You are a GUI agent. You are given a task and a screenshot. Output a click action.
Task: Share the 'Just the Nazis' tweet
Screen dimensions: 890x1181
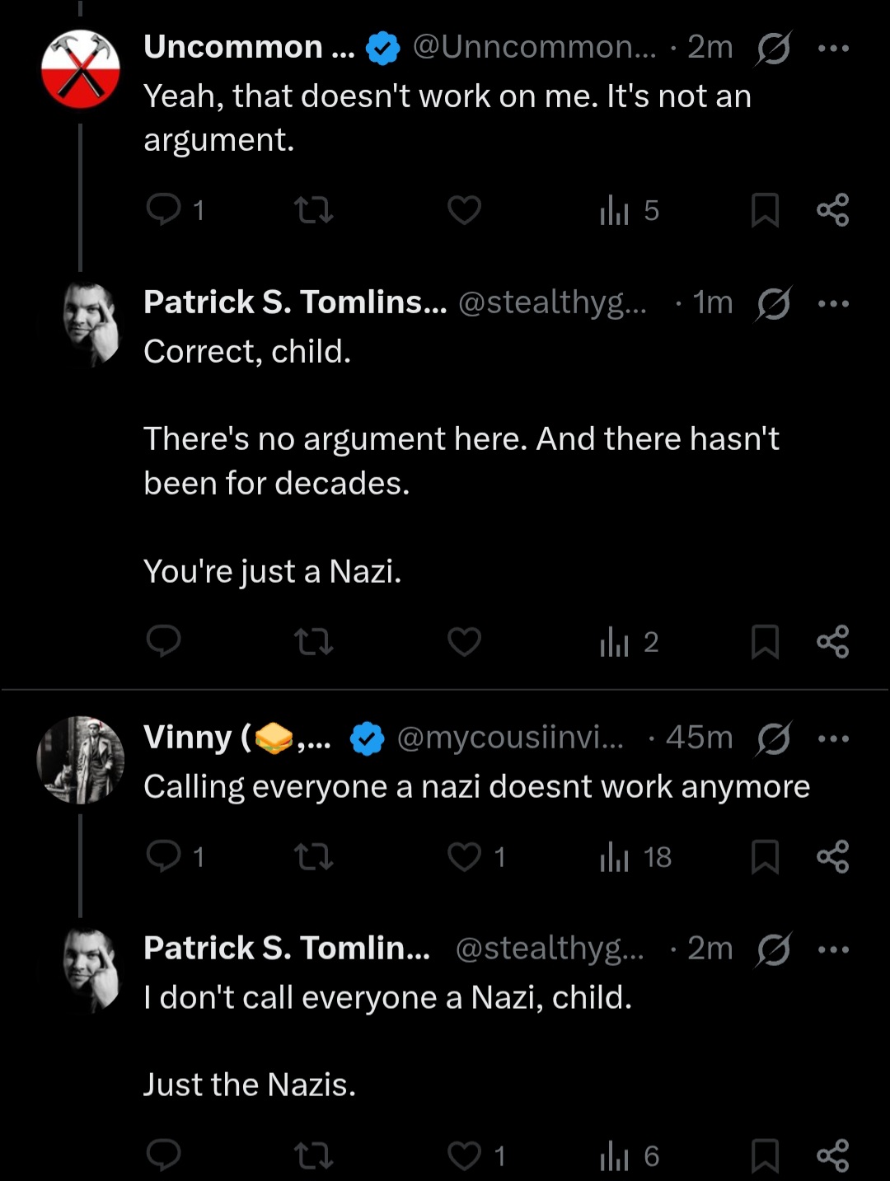(x=832, y=1155)
